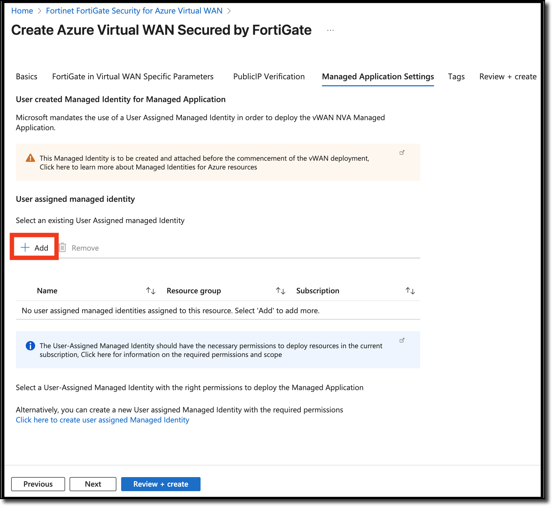Select the Tags tab
Screen dimensions: 552x506
pos(456,77)
